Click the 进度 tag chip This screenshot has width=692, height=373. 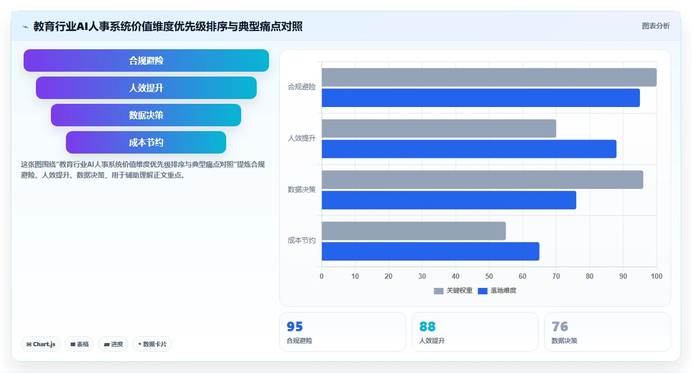coord(113,344)
